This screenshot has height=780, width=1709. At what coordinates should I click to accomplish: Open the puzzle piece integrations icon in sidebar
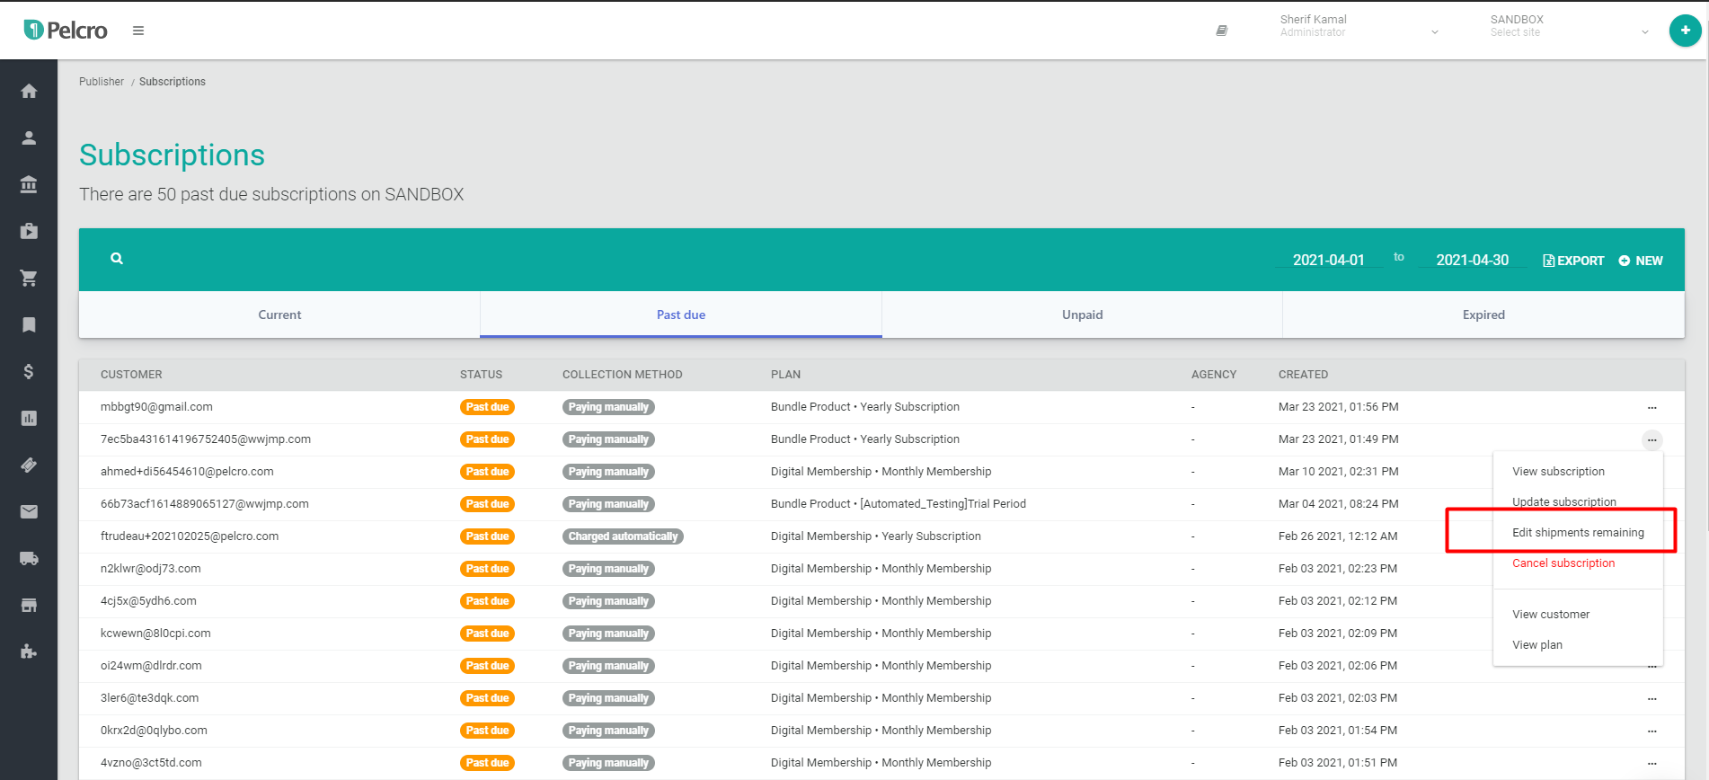tap(29, 651)
